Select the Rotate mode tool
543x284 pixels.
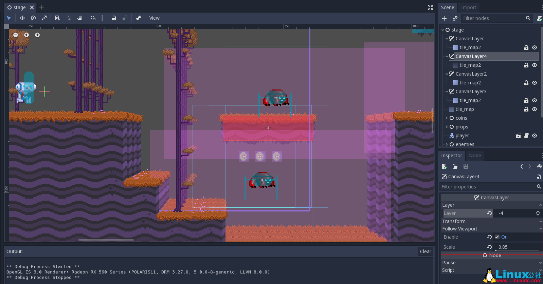click(x=33, y=18)
